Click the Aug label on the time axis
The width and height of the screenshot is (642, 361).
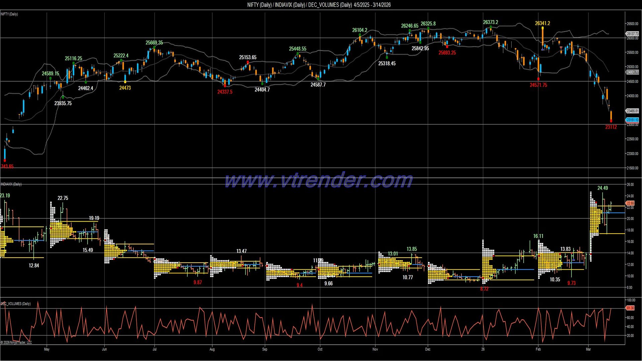coord(212,349)
